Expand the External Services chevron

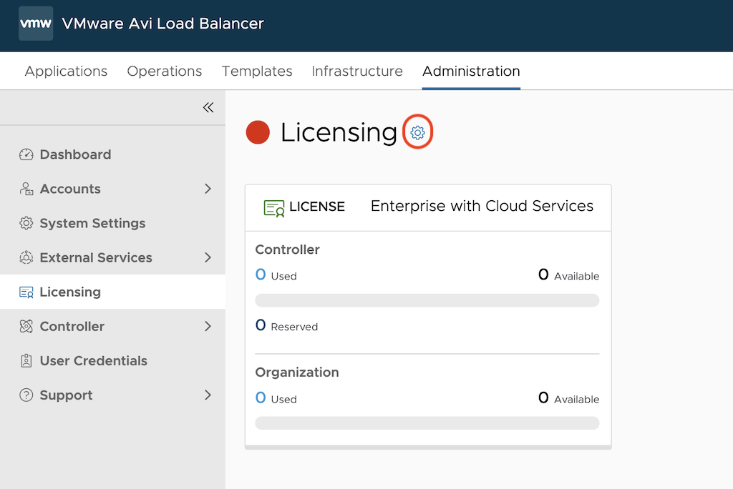(208, 257)
